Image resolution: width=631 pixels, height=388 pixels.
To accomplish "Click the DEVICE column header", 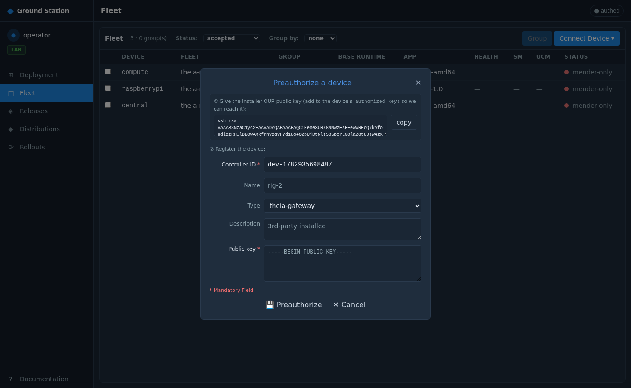I will click(133, 57).
